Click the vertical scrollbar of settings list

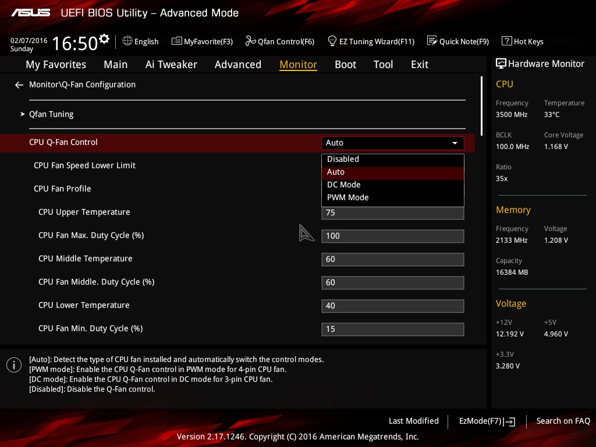481,106
